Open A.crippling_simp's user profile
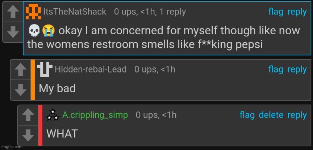The image size is (313, 150). pyautogui.click(x=95, y=115)
